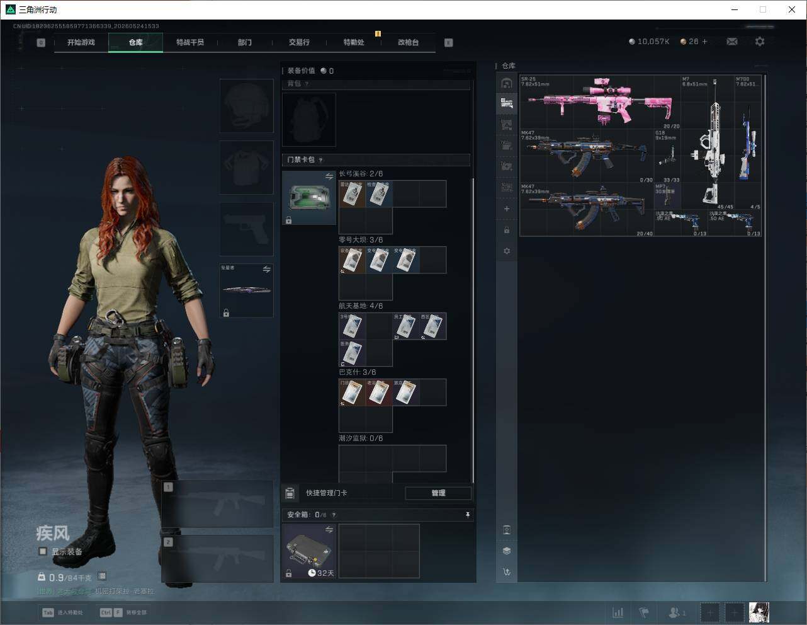The height and width of the screenshot is (625, 807).
Task: Select the third warehouse category icon
Action: (x=507, y=125)
